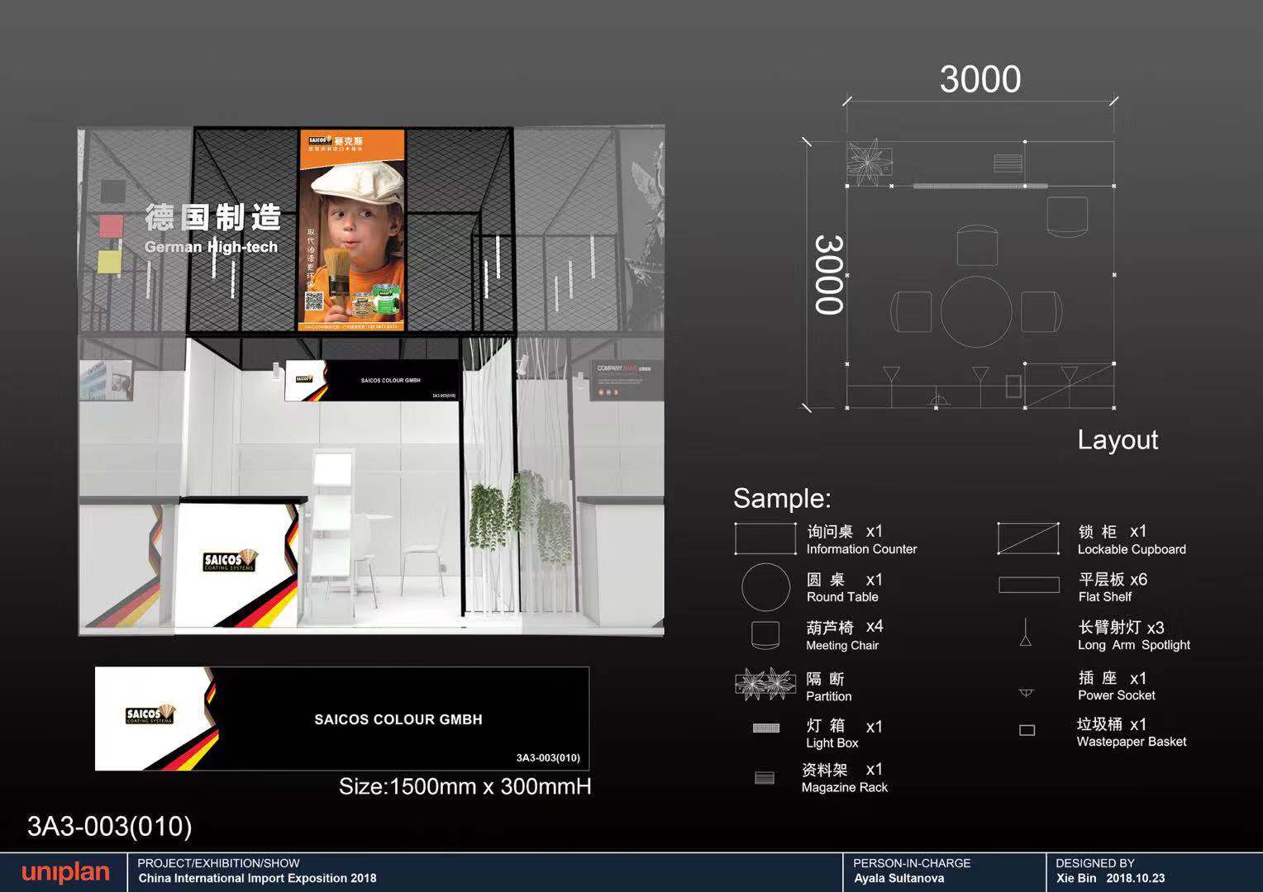
Task: Click "Information Counter" label
Action: pyautogui.click(x=861, y=549)
